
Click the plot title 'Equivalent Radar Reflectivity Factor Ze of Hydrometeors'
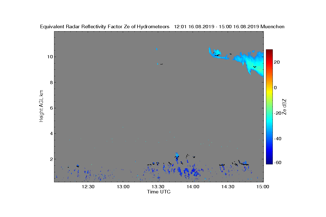(x=105, y=27)
